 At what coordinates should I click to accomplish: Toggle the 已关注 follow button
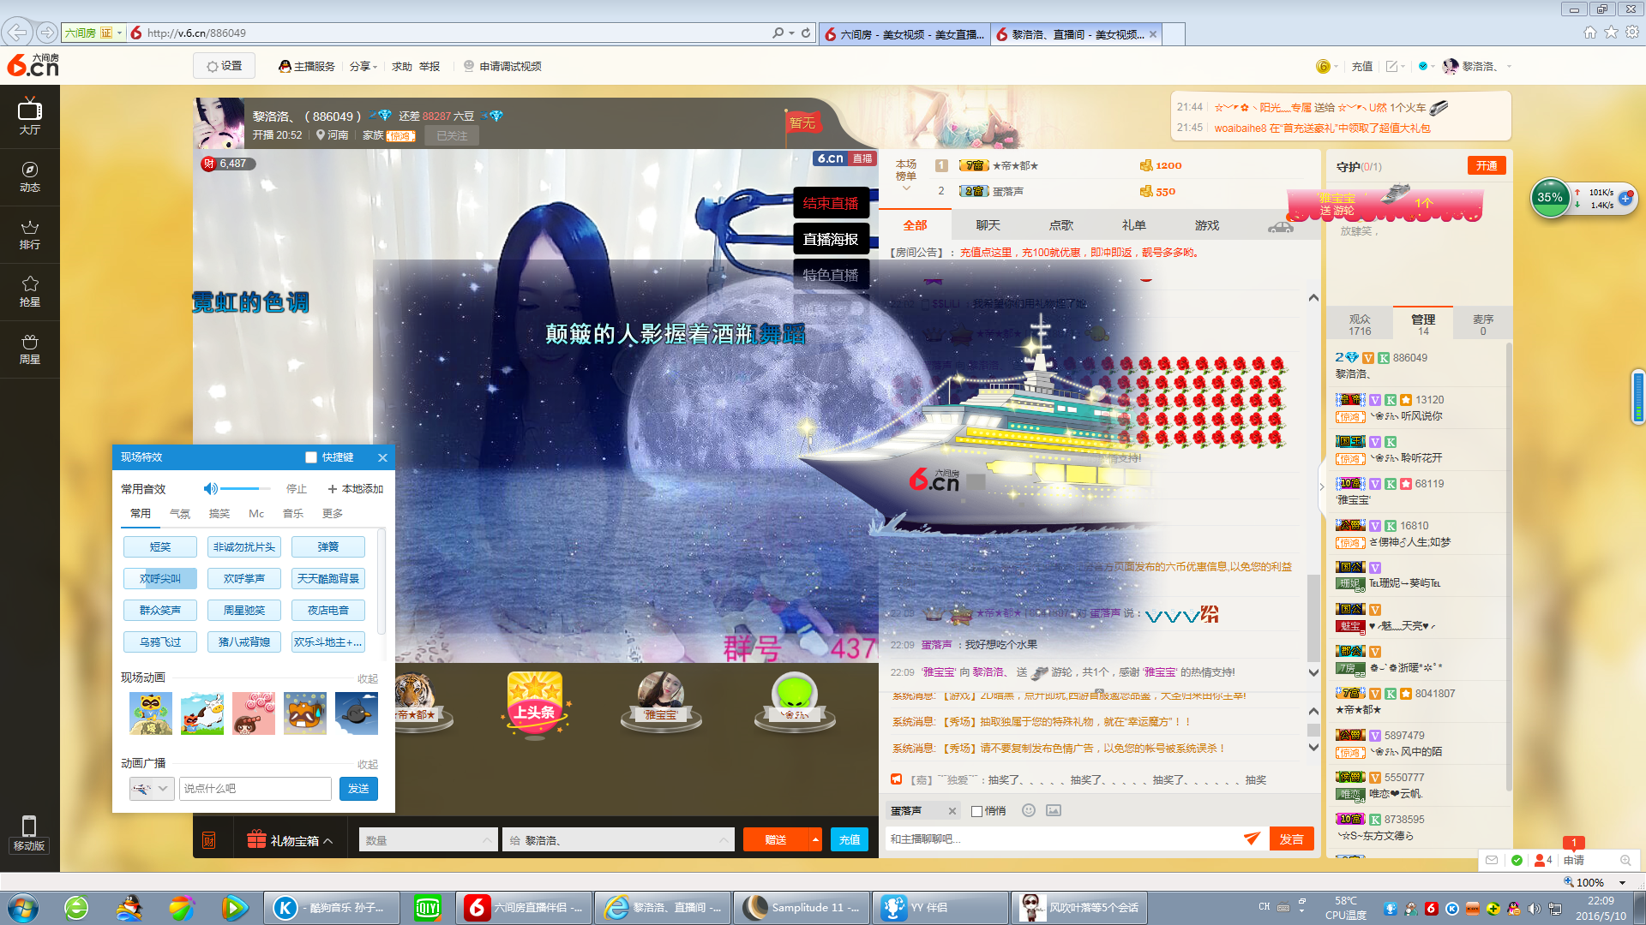(452, 135)
